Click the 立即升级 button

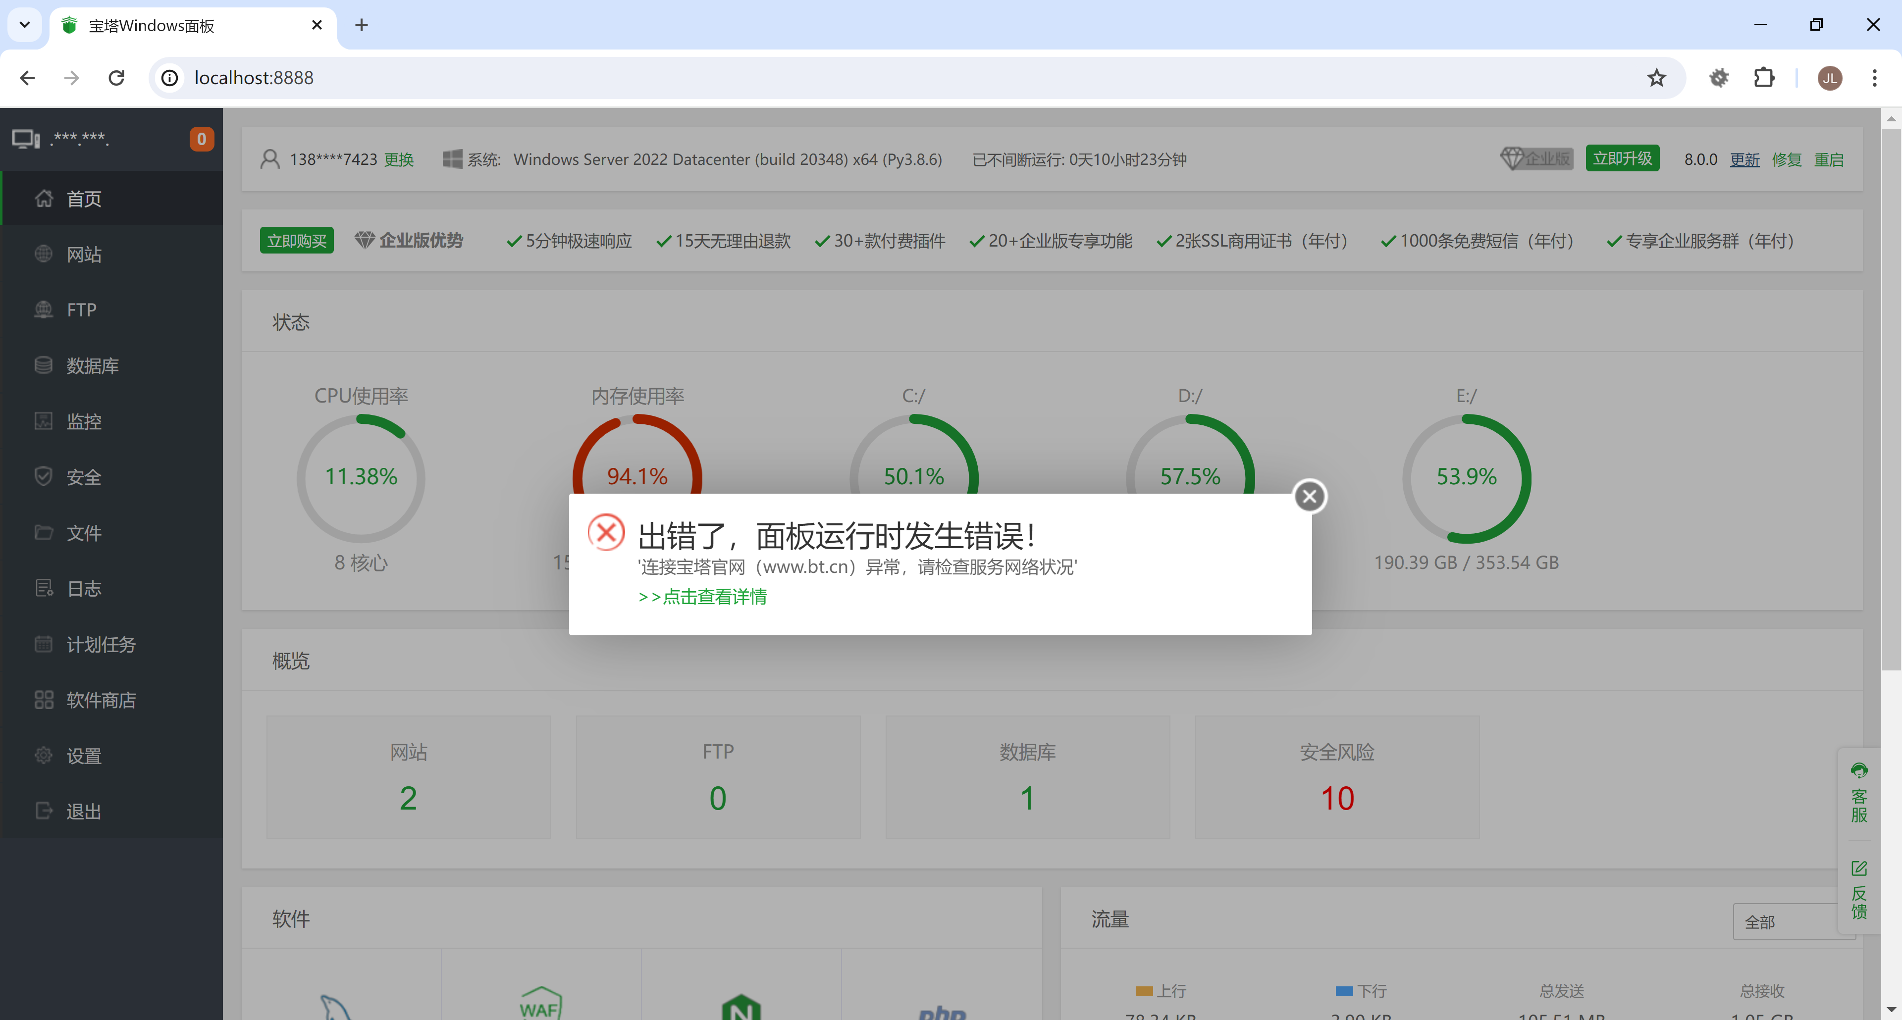point(1622,158)
